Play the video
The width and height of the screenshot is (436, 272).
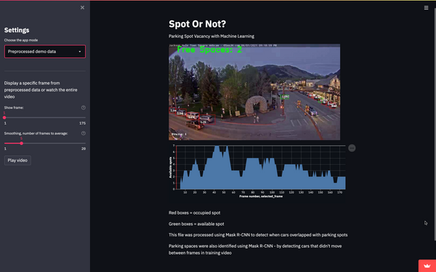(17, 160)
